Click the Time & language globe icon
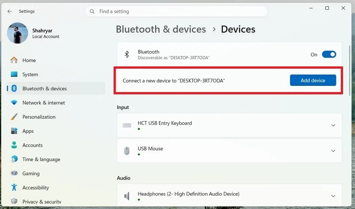Image resolution: width=355 pixels, height=209 pixels. [14, 159]
